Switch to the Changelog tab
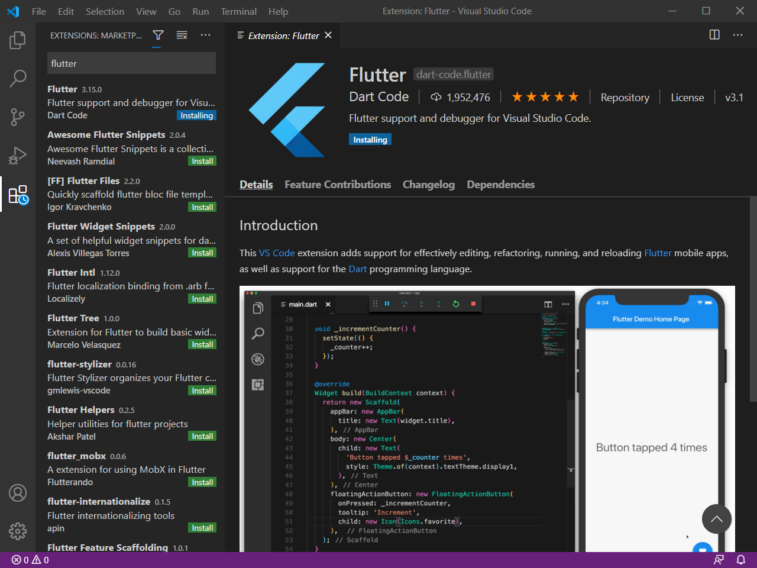This screenshot has height=568, width=757. pyautogui.click(x=429, y=185)
